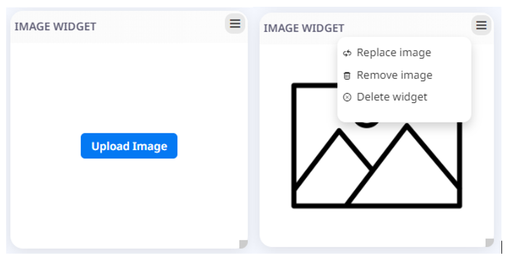The image size is (507, 258).
Task: Click the swap arrows icon beside Replace image
Action: (347, 53)
